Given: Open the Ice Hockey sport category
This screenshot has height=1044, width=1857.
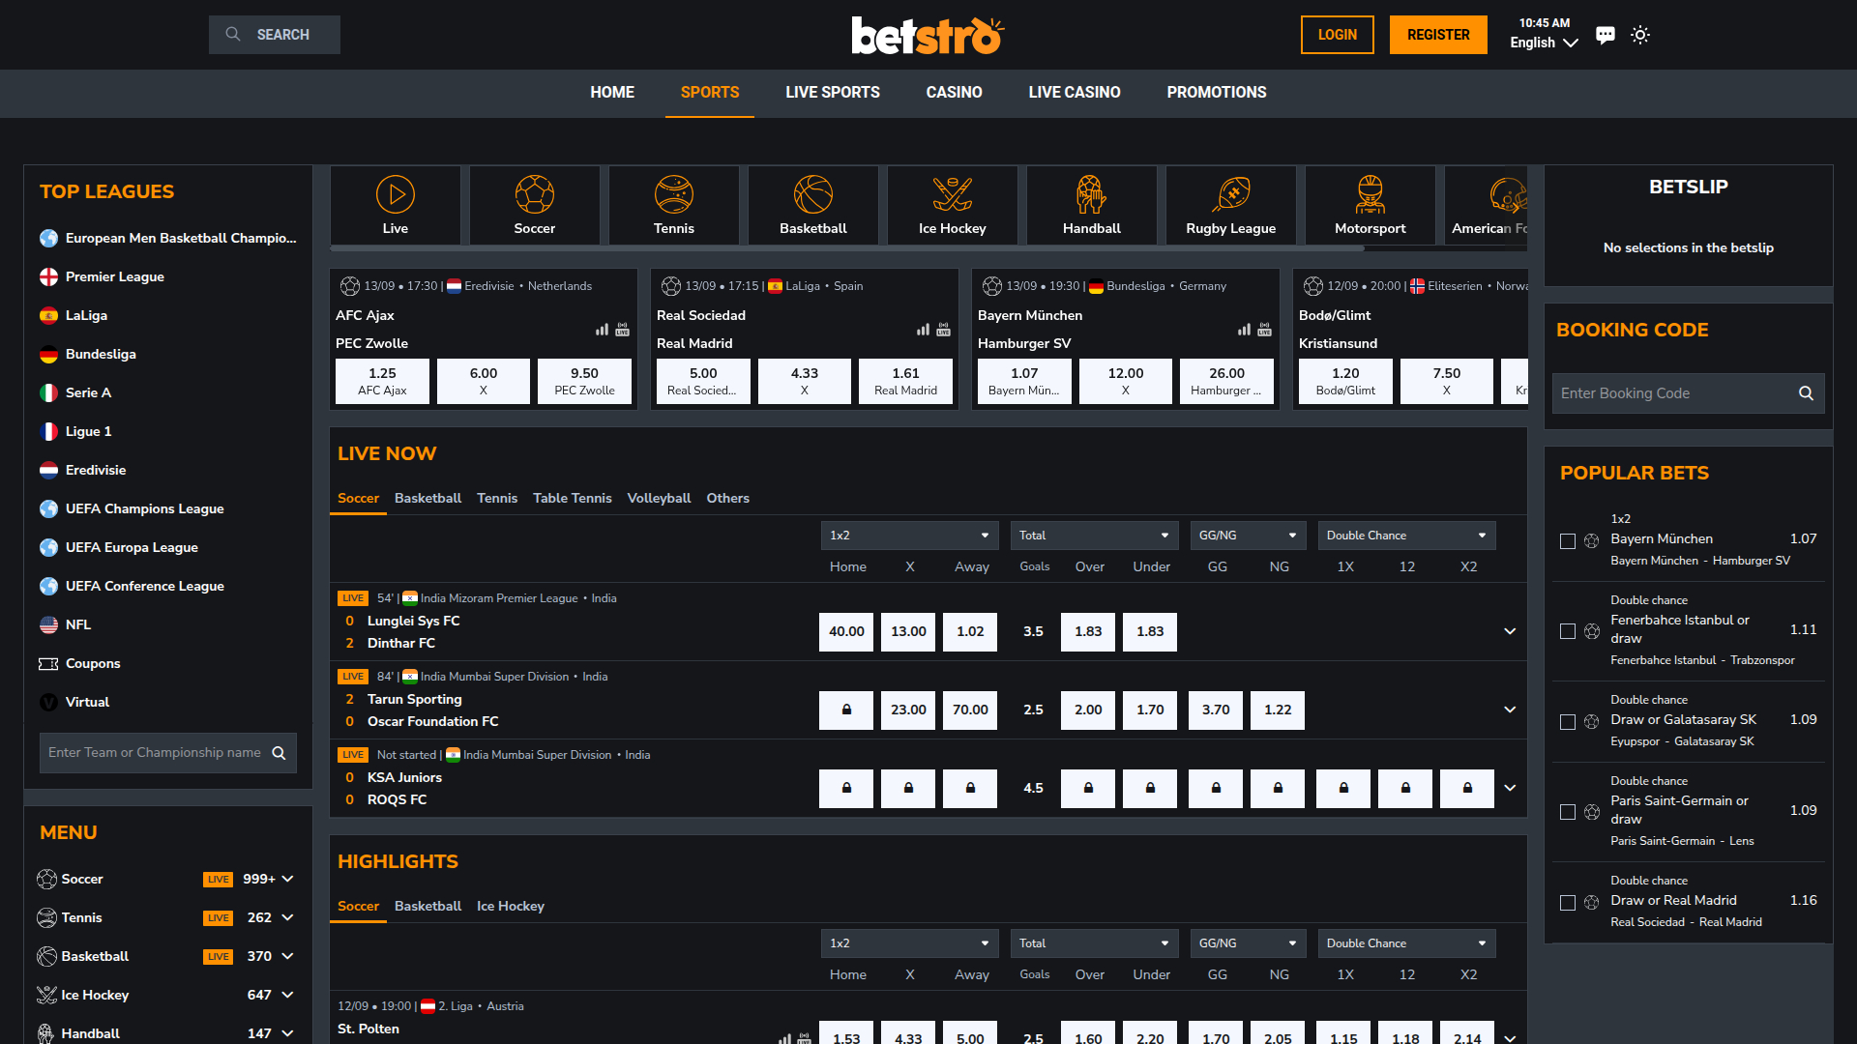Looking at the screenshot, I should point(952,203).
